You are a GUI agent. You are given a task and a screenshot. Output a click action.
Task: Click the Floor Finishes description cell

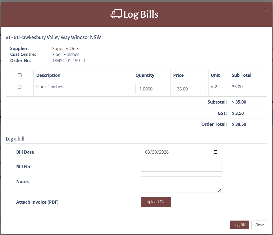tap(50, 87)
